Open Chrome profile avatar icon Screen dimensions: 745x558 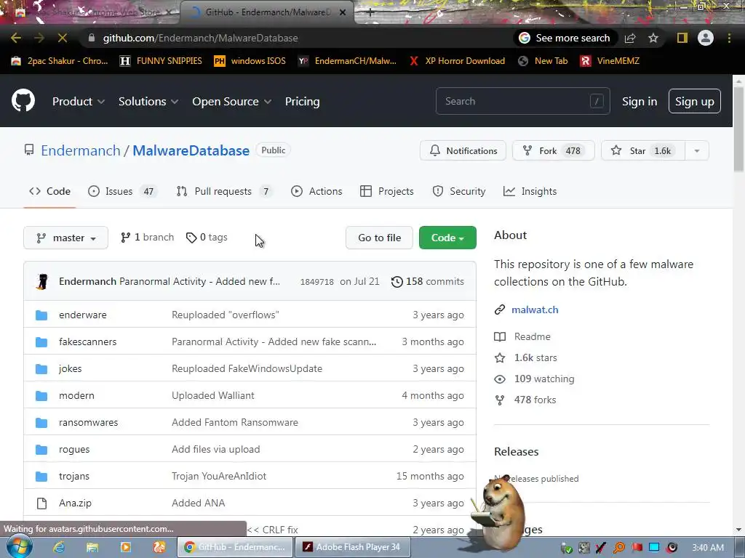[x=706, y=38]
